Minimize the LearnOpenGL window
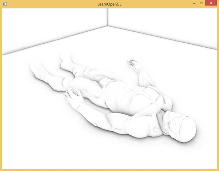 point(194,3)
